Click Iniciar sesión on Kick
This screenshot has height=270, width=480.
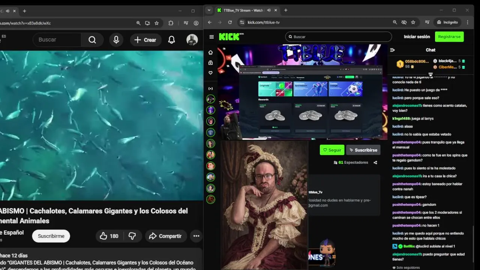[417, 37]
